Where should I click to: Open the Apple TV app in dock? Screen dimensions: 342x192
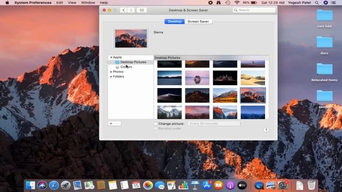[242, 185]
